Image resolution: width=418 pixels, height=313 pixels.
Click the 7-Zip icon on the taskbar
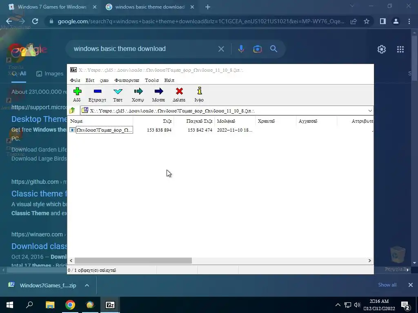click(x=110, y=305)
